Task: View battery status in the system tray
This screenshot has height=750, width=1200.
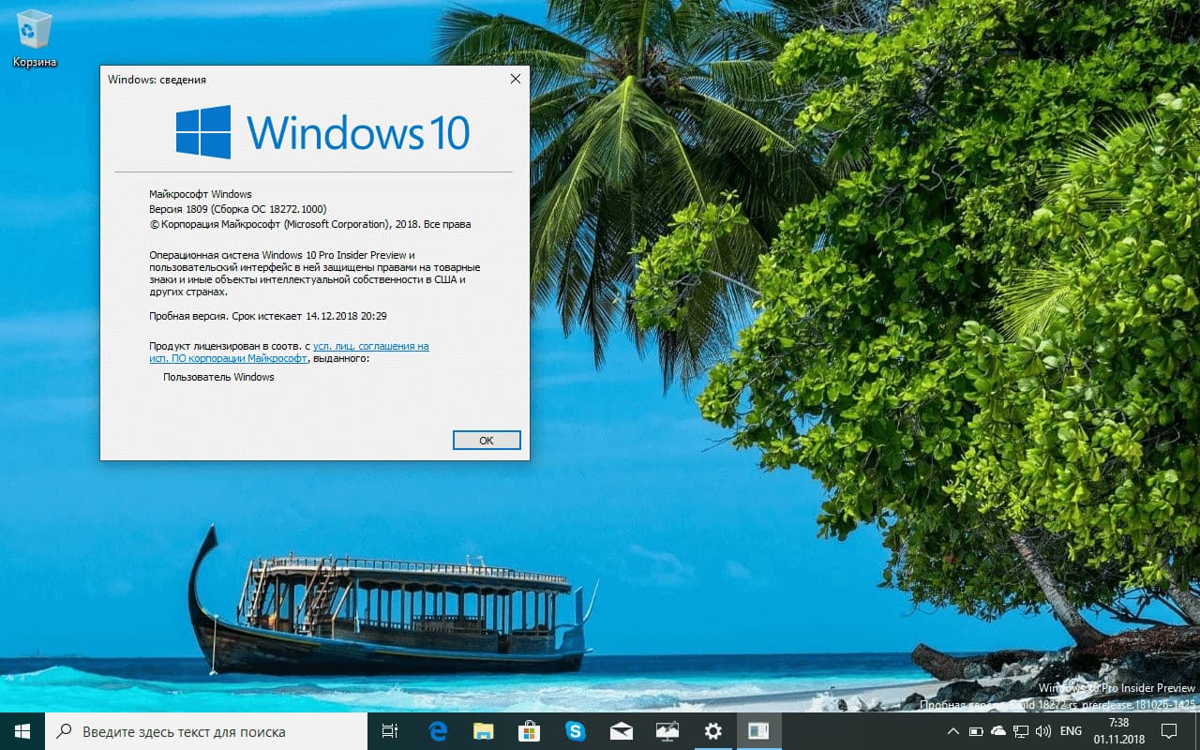Action: [976, 731]
